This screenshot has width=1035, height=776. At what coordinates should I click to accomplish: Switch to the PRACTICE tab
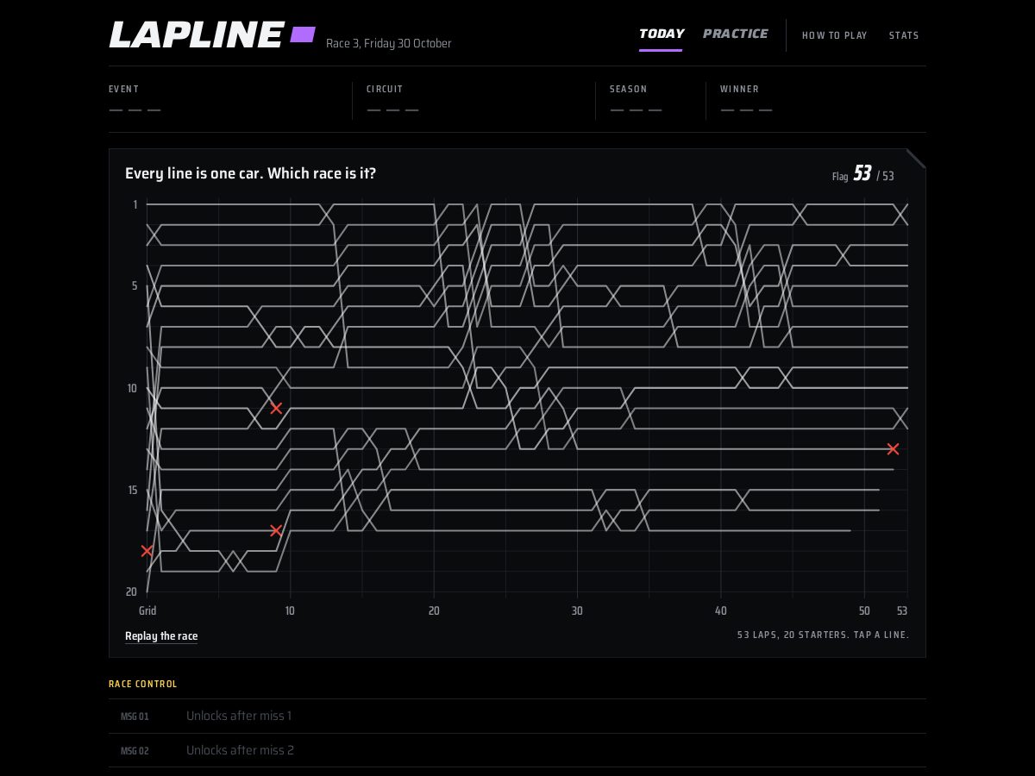735,34
